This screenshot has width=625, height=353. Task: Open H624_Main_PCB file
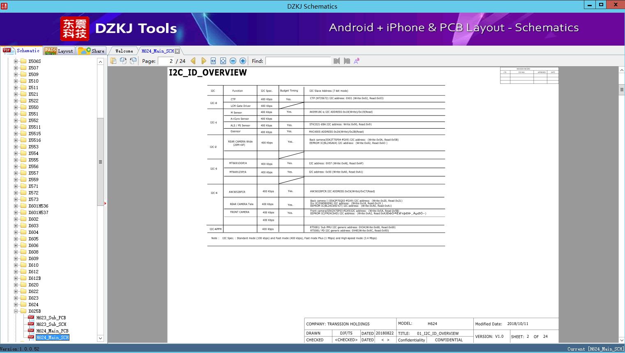(x=52, y=331)
